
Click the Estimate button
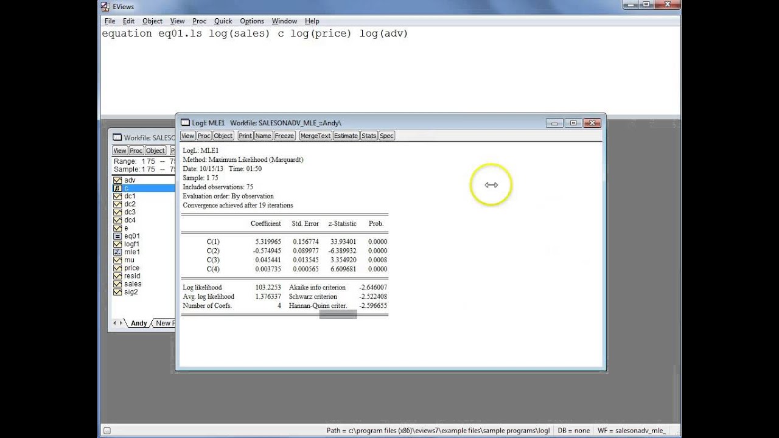pos(346,136)
